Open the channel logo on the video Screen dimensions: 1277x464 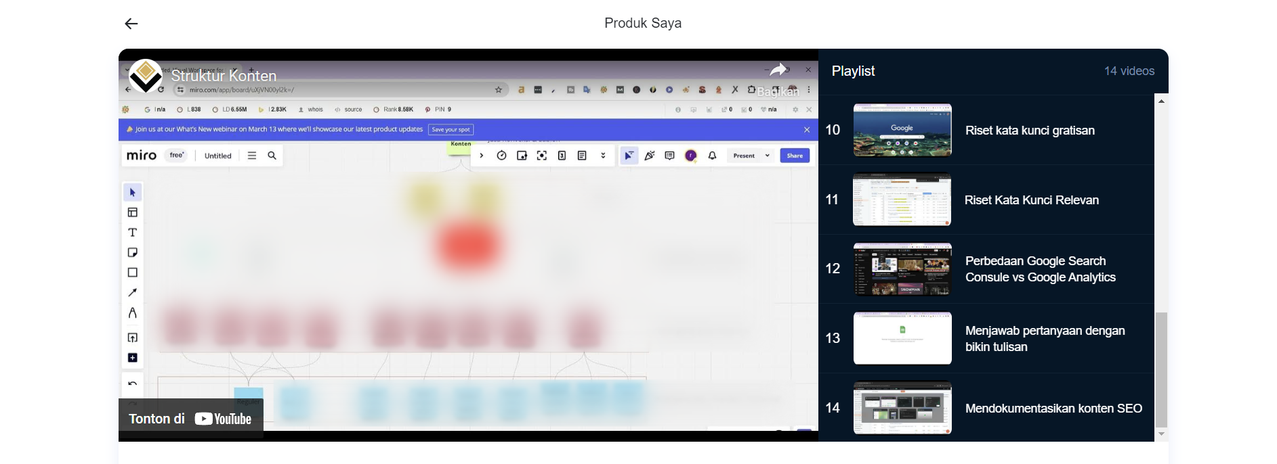point(145,76)
